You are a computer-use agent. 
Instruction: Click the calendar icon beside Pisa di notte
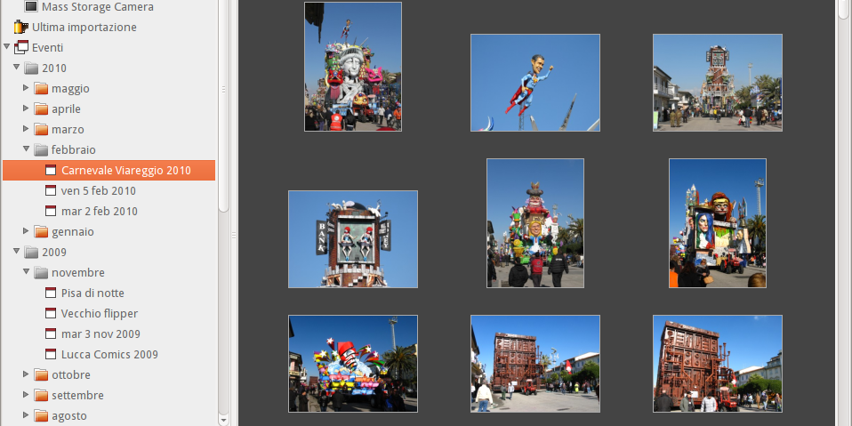[x=51, y=293]
